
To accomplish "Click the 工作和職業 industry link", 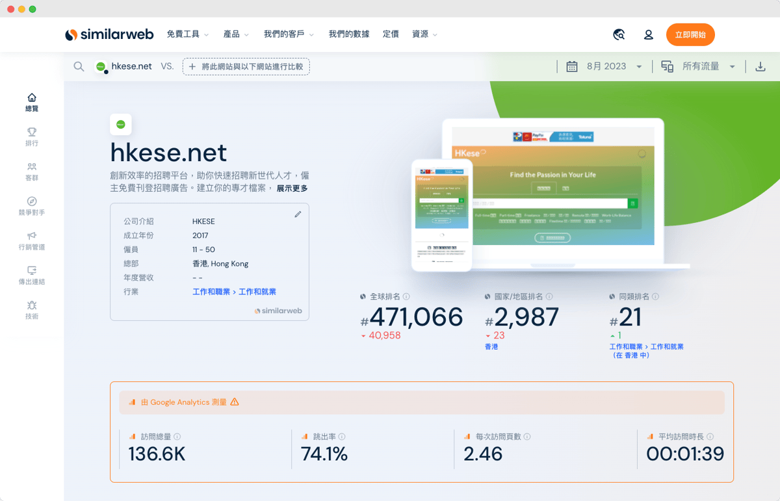I will click(x=211, y=292).
